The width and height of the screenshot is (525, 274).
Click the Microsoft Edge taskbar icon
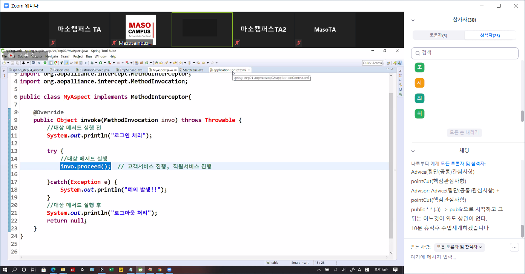point(53,269)
